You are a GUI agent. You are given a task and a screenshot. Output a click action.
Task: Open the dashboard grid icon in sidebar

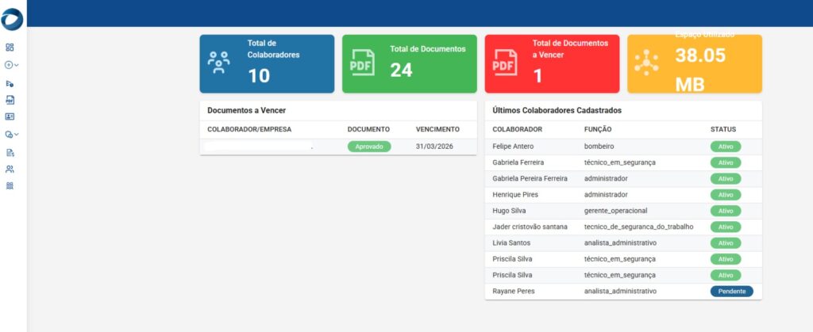[x=10, y=48]
